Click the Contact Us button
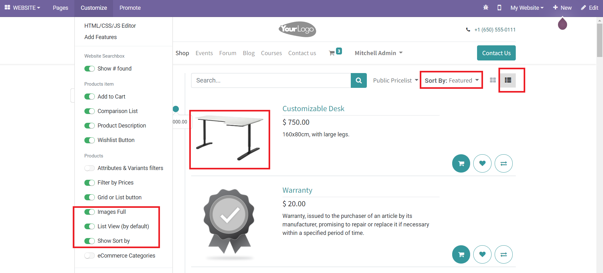The image size is (603, 273). (496, 53)
